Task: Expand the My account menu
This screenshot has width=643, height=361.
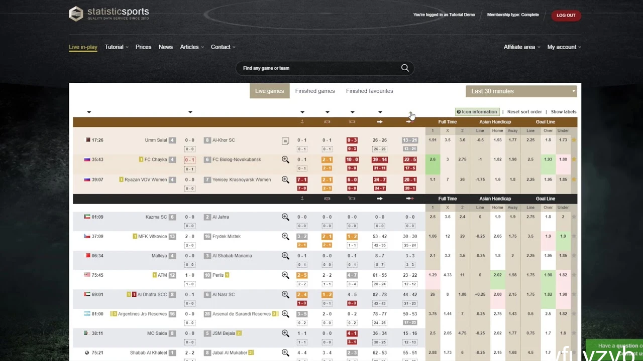Action: click(x=564, y=47)
